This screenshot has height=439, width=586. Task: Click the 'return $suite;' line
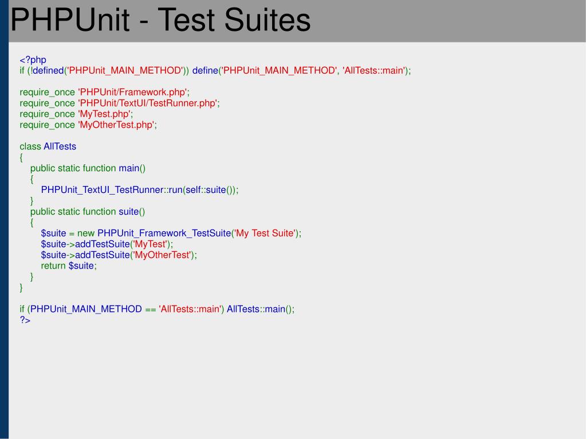[x=69, y=266]
